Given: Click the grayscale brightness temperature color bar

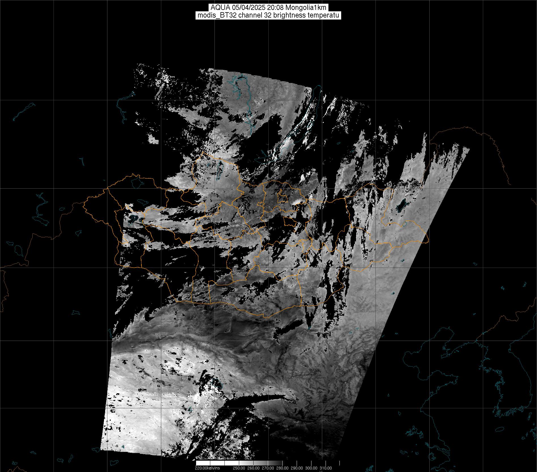Looking at the screenshot, I should 268,463.
